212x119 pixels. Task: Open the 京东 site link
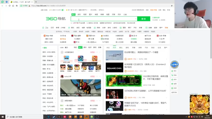[77, 42]
